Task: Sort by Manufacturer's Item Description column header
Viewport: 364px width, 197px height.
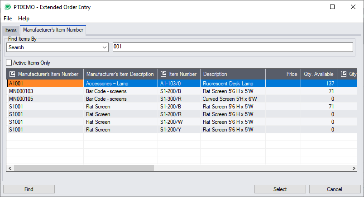Action: (120, 74)
